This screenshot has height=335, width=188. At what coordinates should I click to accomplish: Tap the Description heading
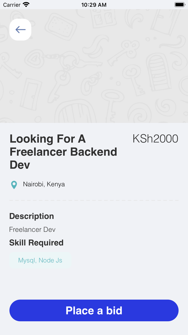32,216
